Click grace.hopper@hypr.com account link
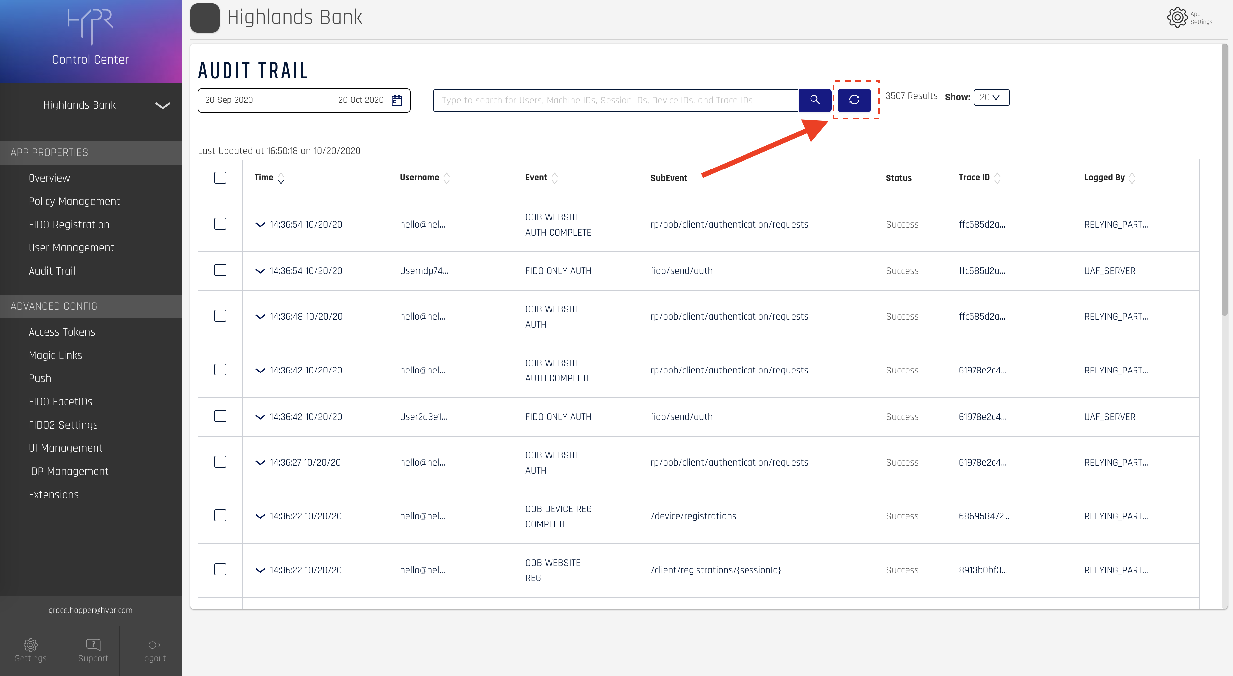The image size is (1233, 676). tap(91, 610)
